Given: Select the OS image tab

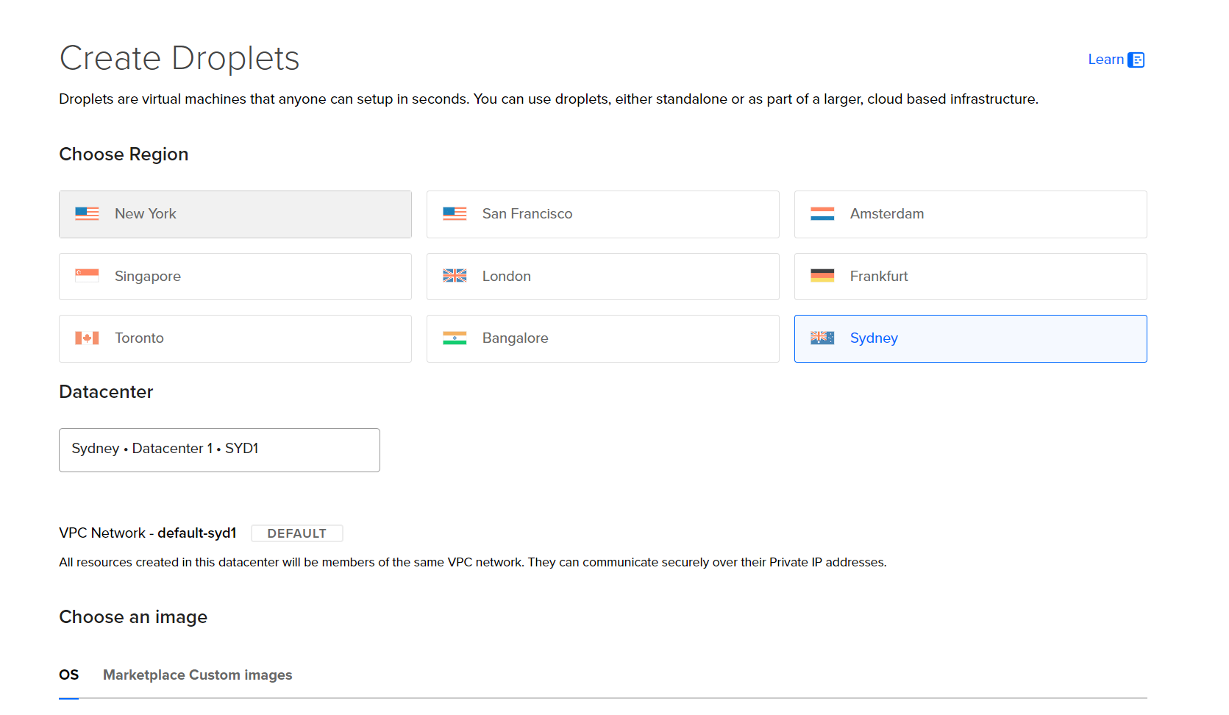Looking at the screenshot, I should (x=69, y=675).
